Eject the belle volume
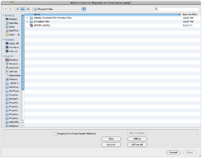Image resolution: width=202 pixels, height=158 pixels. [x=19, y=35]
